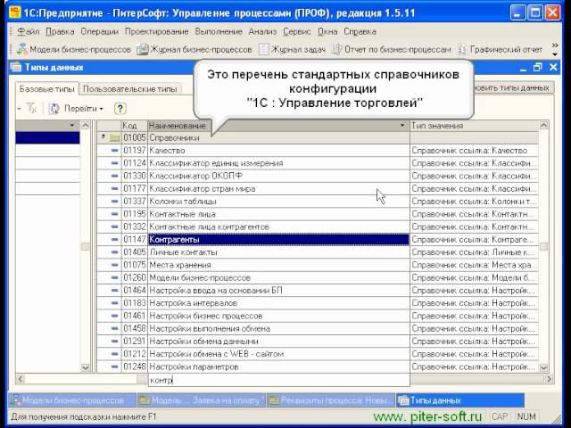Click the help question mark icon
The image size is (571, 428).
120,109
